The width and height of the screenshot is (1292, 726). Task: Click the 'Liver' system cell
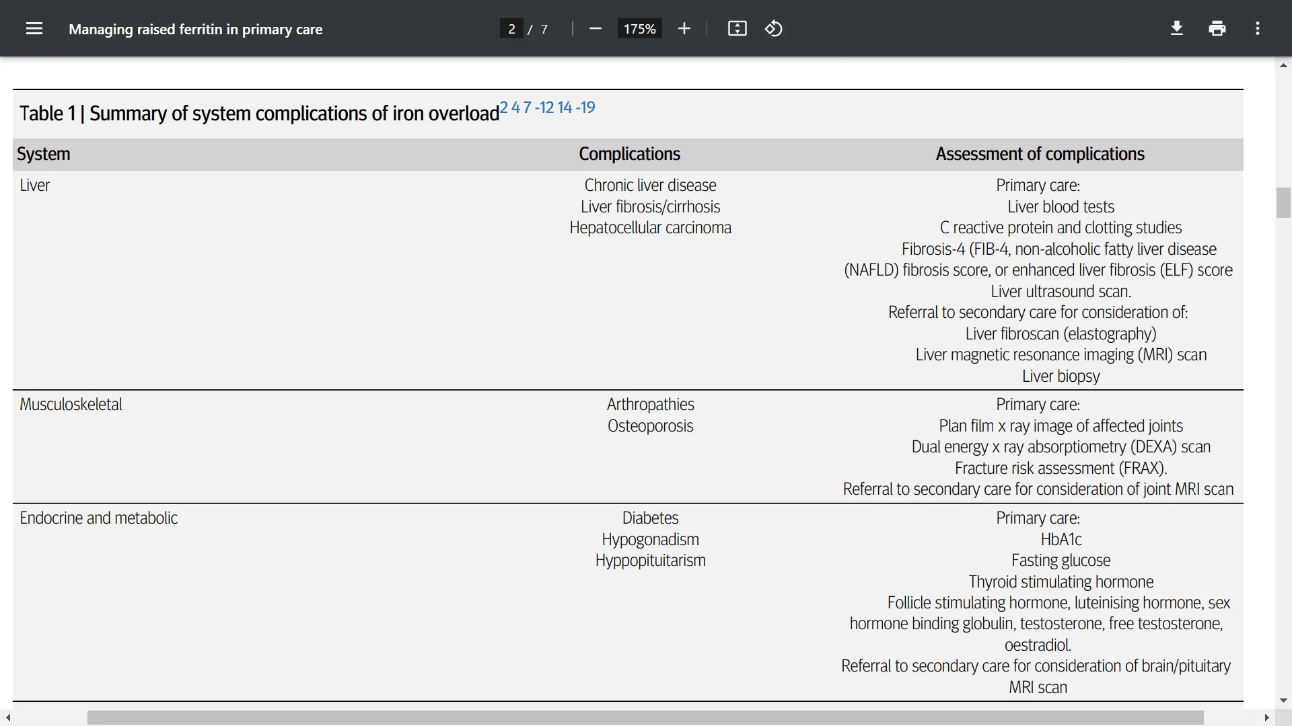[x=35, y=185]
